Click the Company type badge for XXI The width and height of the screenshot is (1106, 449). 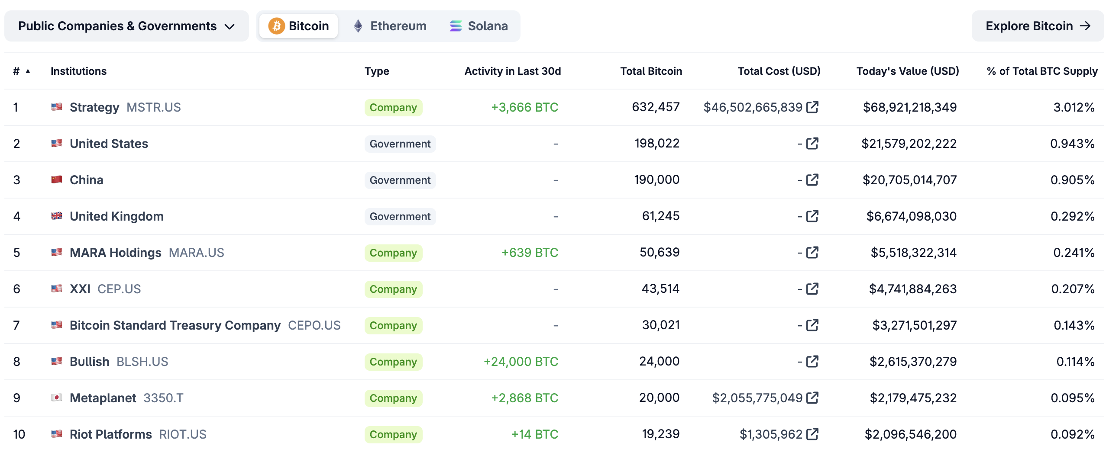coord(393,289)
